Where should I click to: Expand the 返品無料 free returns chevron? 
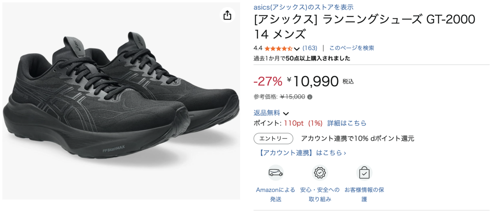click(x=286, y=113)
